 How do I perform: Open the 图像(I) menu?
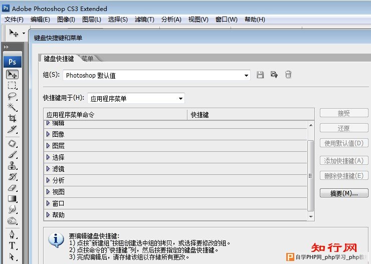(66, 20)
